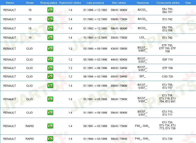Click the Rodzaj paliwa column header

pyautogui.click(x=49, y=3)
